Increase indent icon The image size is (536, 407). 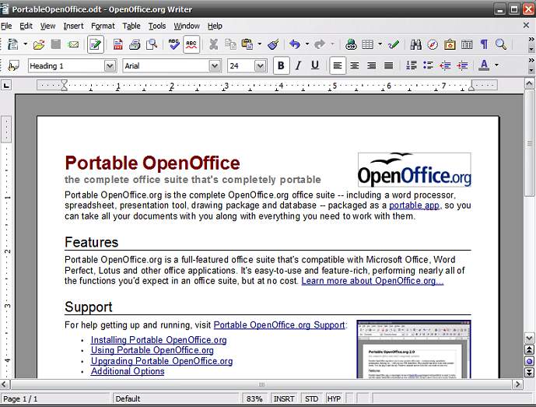point(462,65)
